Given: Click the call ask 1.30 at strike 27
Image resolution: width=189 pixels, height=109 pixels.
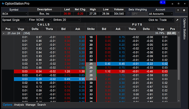Looking at the screenshot, I should (x=78, y=71).
